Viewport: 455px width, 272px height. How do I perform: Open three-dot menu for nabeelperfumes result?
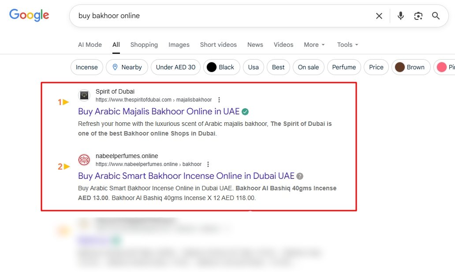[x=209, y=164]
